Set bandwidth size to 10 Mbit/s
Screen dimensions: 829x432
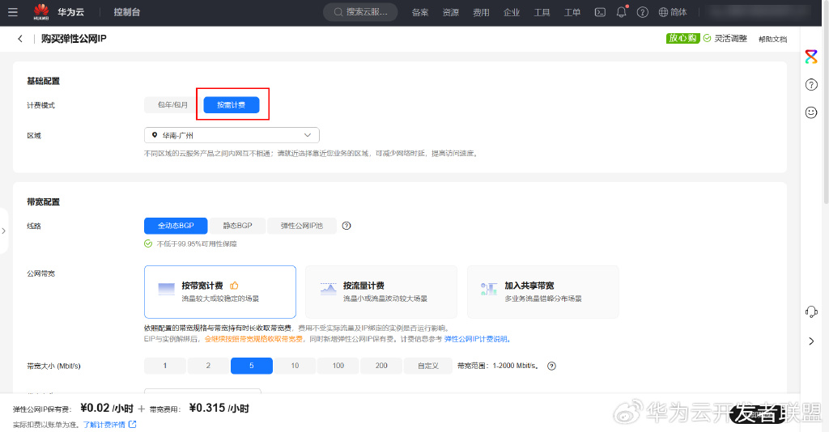click(295, 366)
